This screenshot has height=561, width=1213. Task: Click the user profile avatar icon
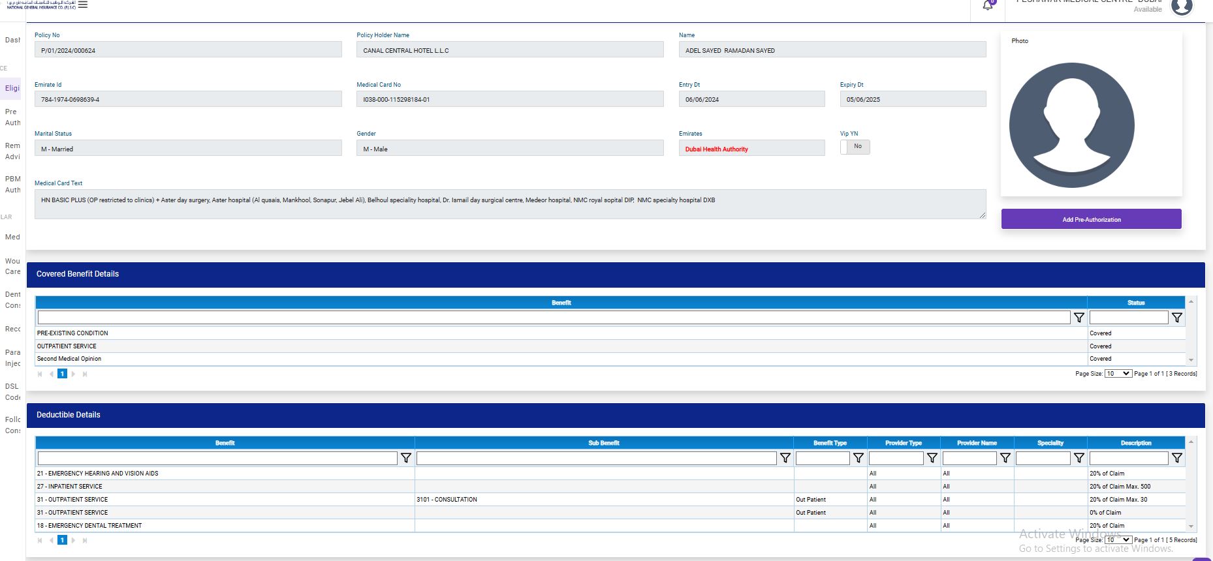(x=1182, y=7)
